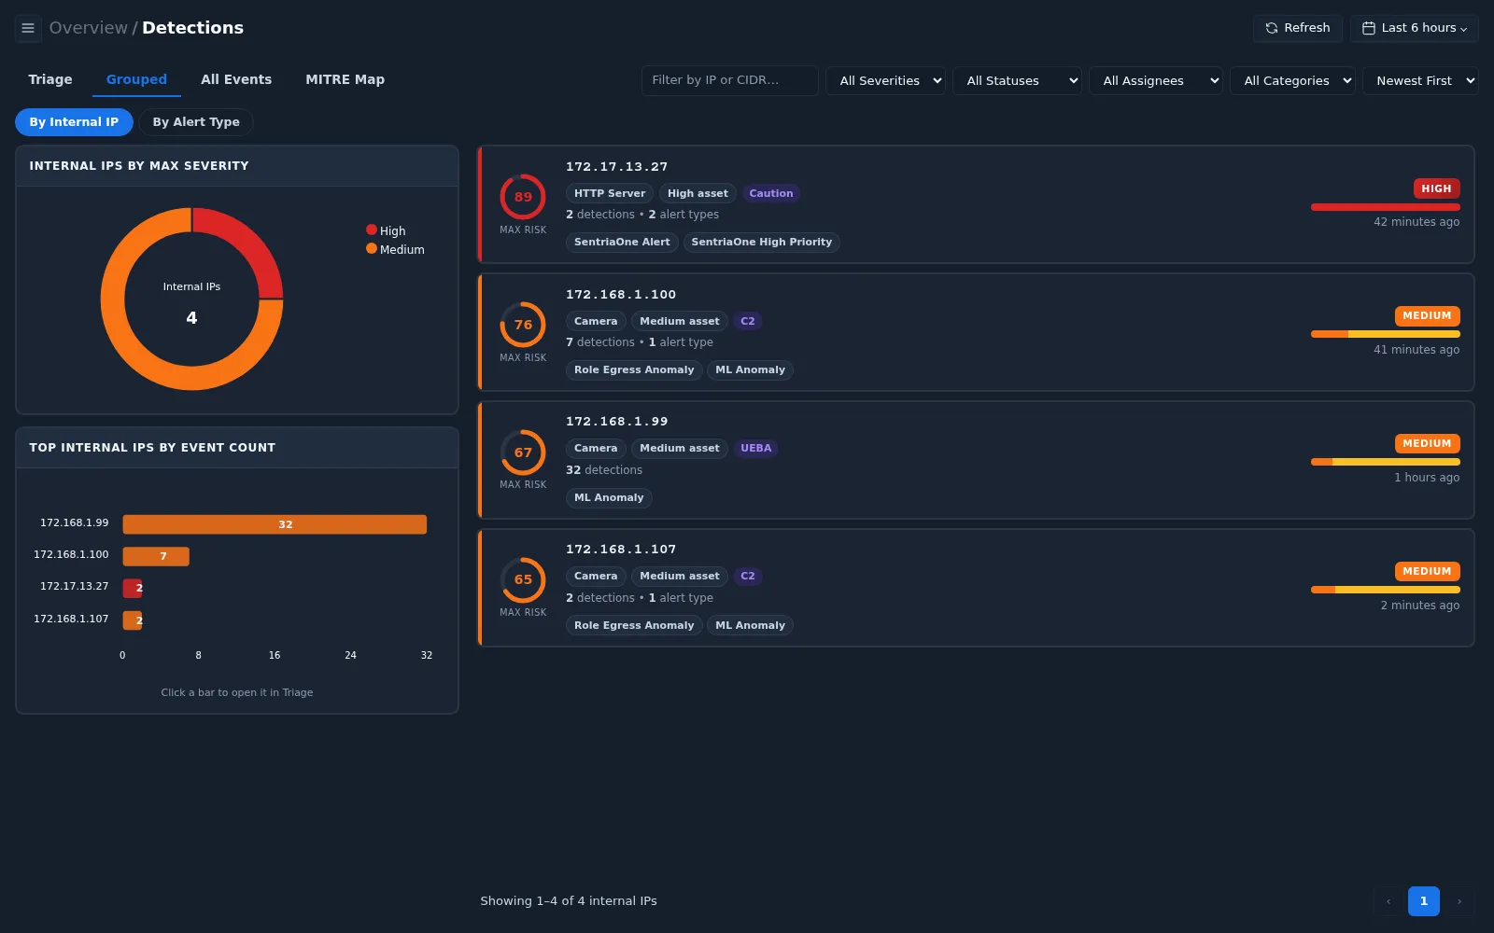
Task: Select the By Internal IP grouping
Action: point(74,122)
